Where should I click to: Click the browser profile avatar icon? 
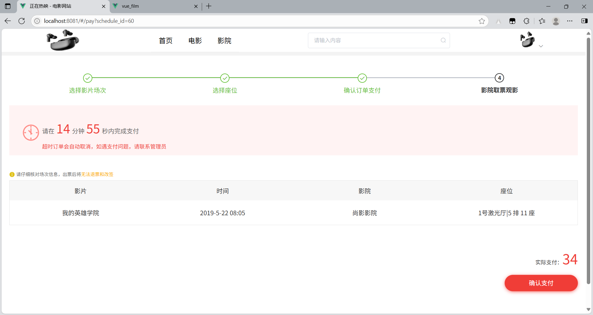(x=556, y=21)
